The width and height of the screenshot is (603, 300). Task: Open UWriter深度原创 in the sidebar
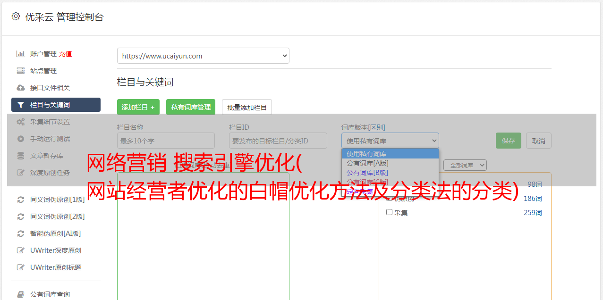(56, 250)
